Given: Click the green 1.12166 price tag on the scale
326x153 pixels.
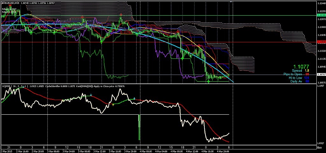Looking at the screenshot, I should pos(322,15).
